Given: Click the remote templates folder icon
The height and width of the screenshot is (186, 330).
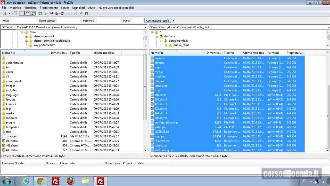Looking at the screenshot, I should point(152,86).
